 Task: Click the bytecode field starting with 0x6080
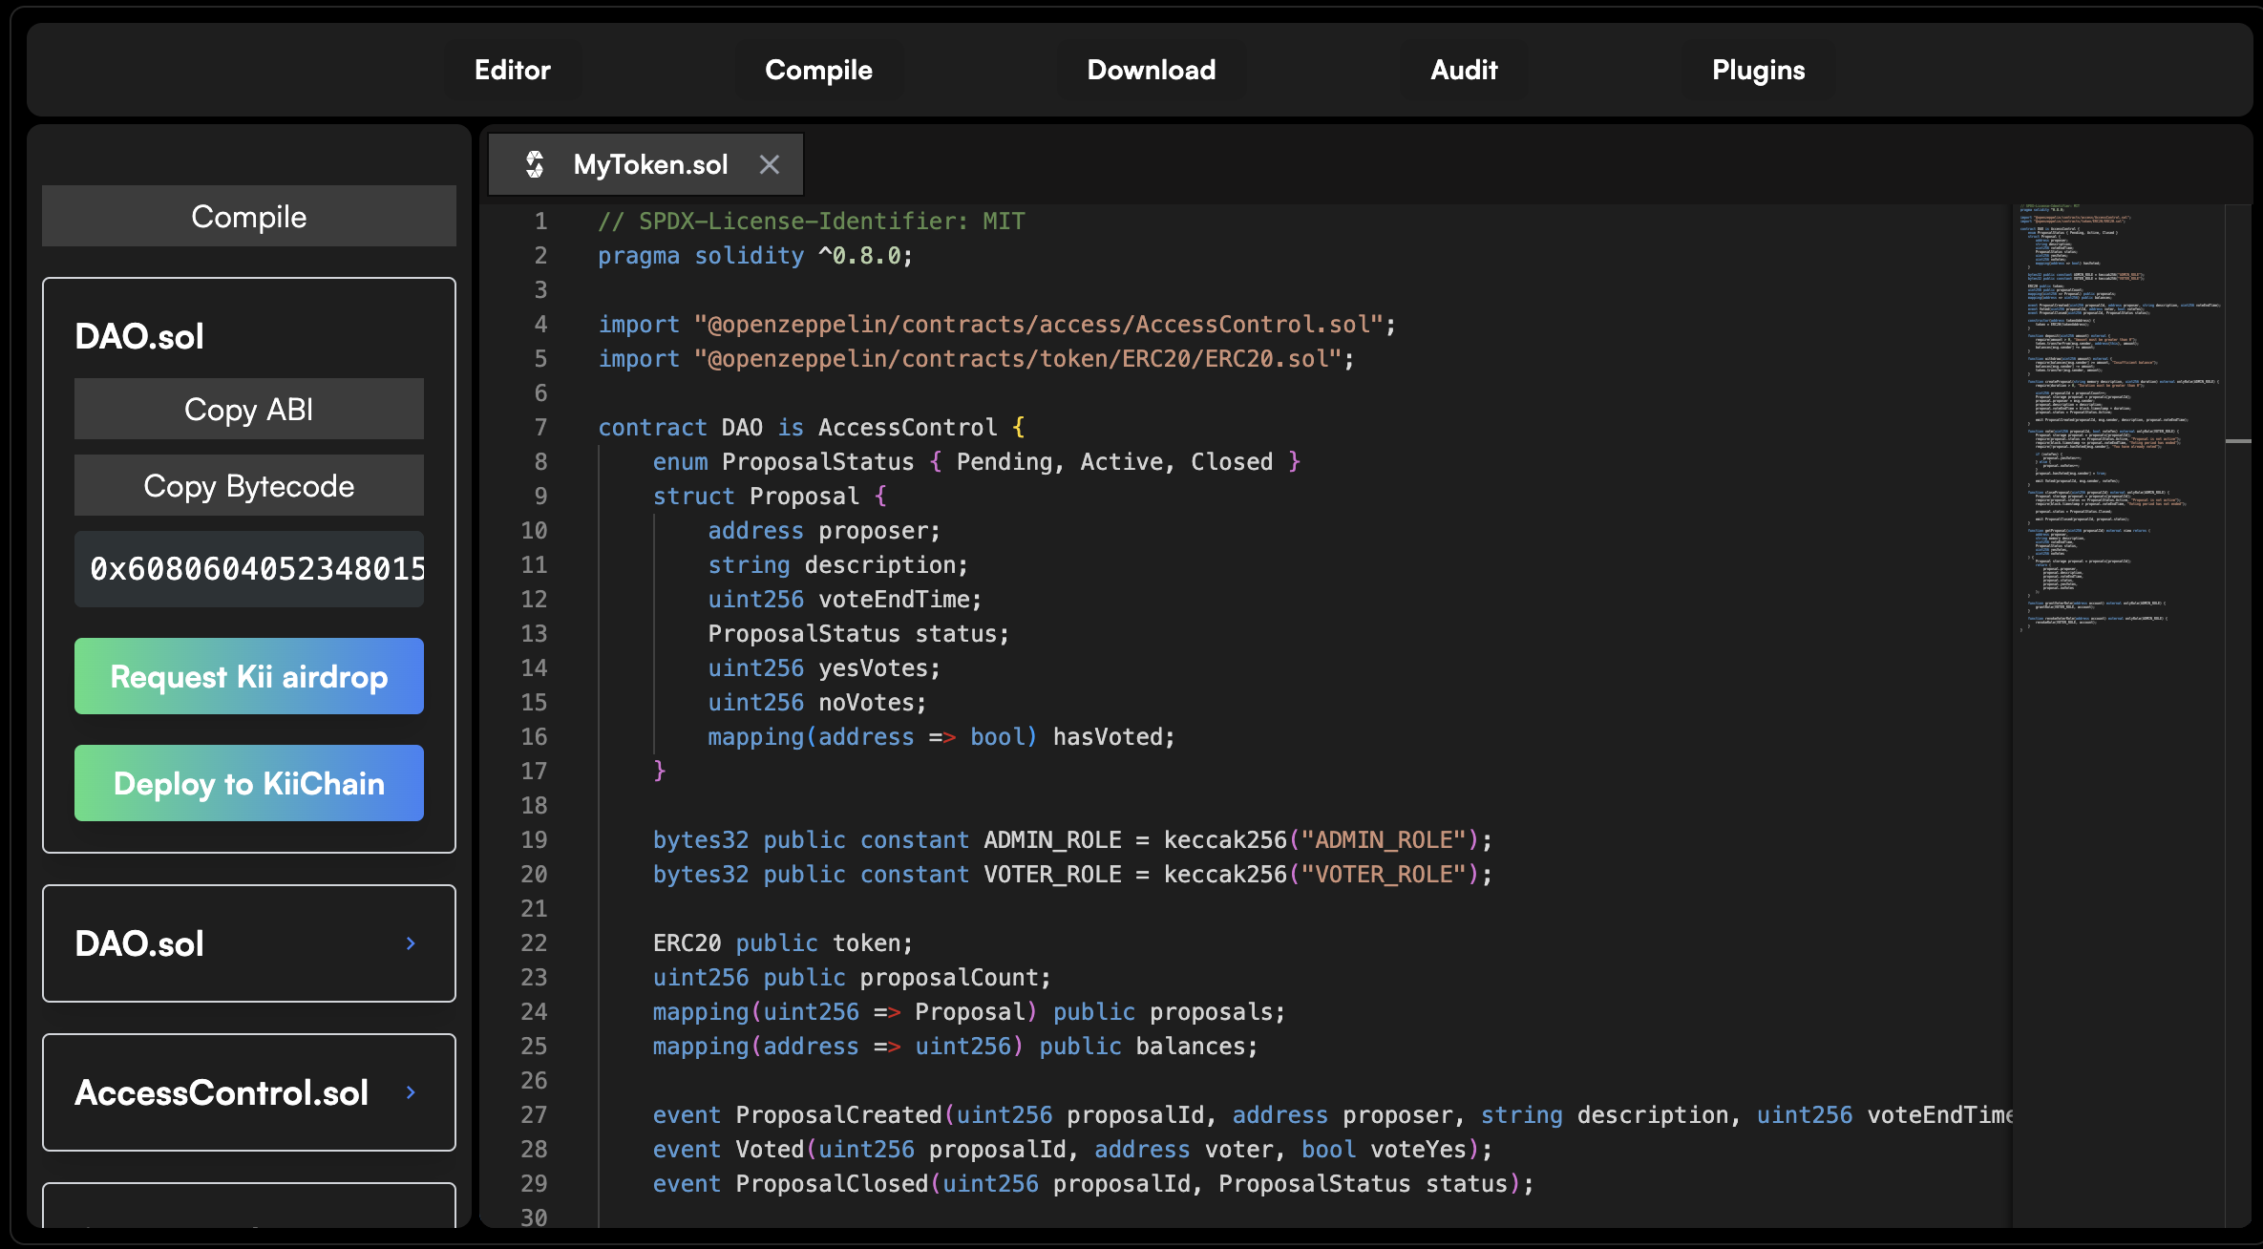[x=248, y=569]
